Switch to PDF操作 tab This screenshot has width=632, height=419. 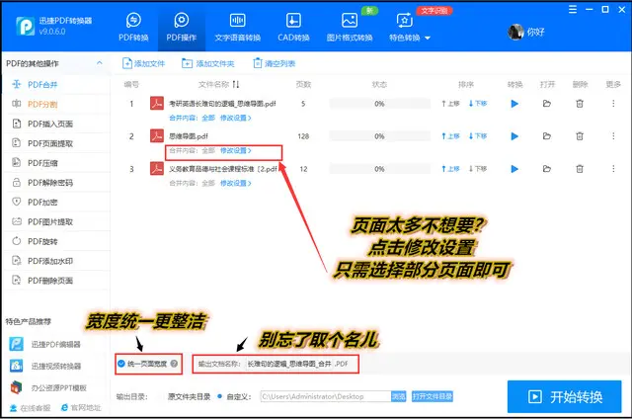click(x=182, y=27)
